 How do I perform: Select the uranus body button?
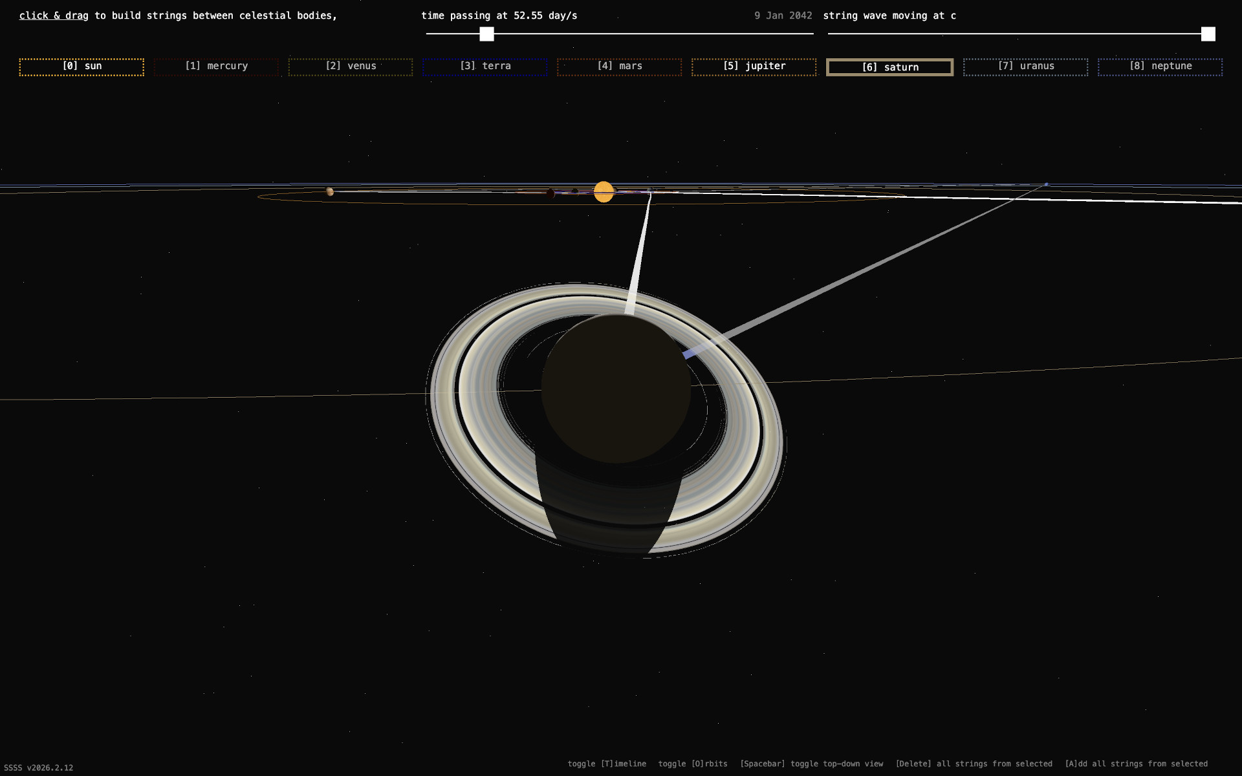1026,67
